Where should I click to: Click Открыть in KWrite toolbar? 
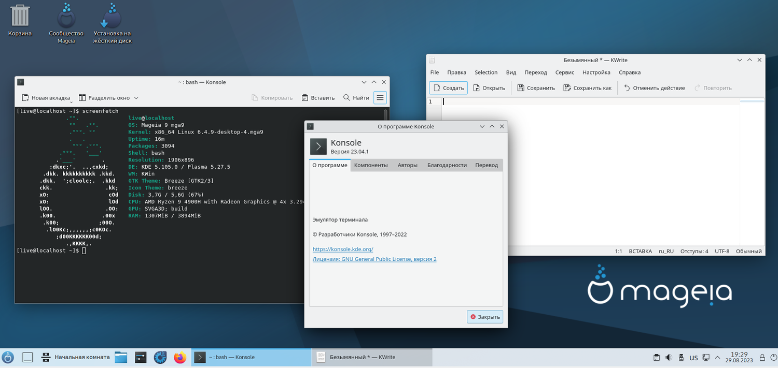click(489, 88)
